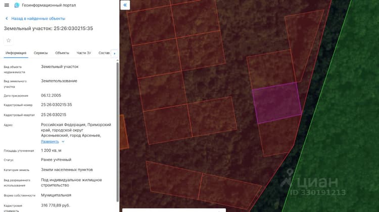The width and height of the screenshot is (379, 212).
Task: Click the Развернуть address link
Action: [x=50, y=142]
